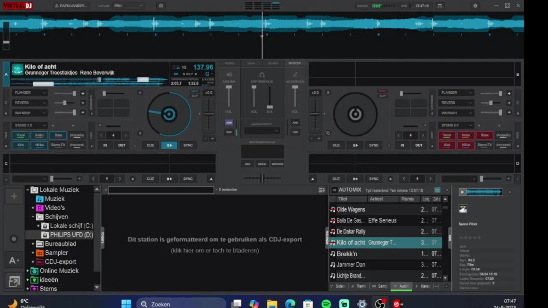The image size is (548, 308).
Task: Open the Sidelist tab at bottom
Action: tap(339, 286)
